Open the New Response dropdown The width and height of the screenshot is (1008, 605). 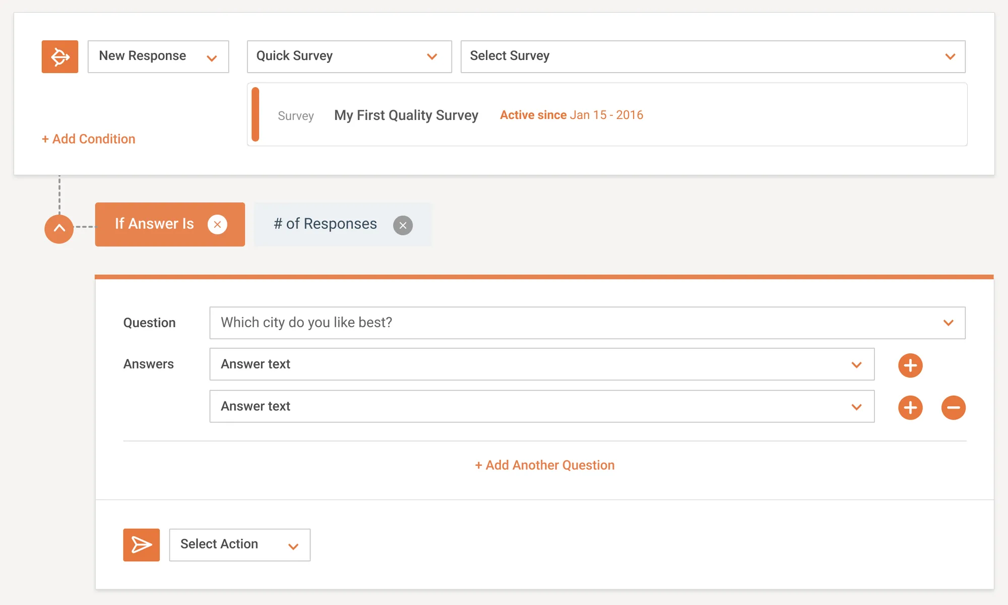[158, 56]
